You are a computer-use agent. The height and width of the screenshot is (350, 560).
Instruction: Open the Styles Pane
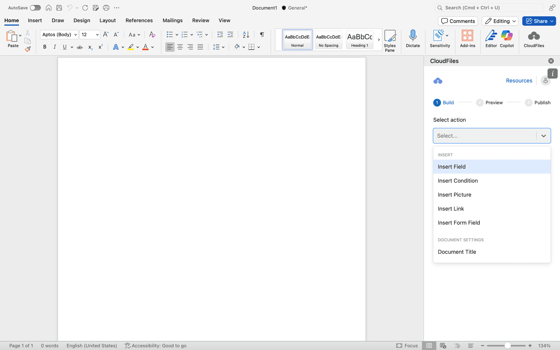click(x=390, y=41)
